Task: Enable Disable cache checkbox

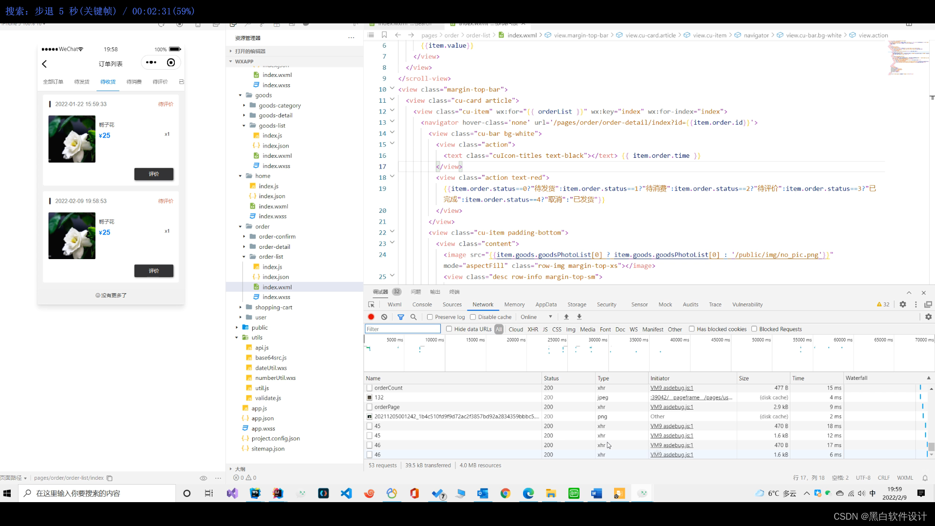Action: 473,316
